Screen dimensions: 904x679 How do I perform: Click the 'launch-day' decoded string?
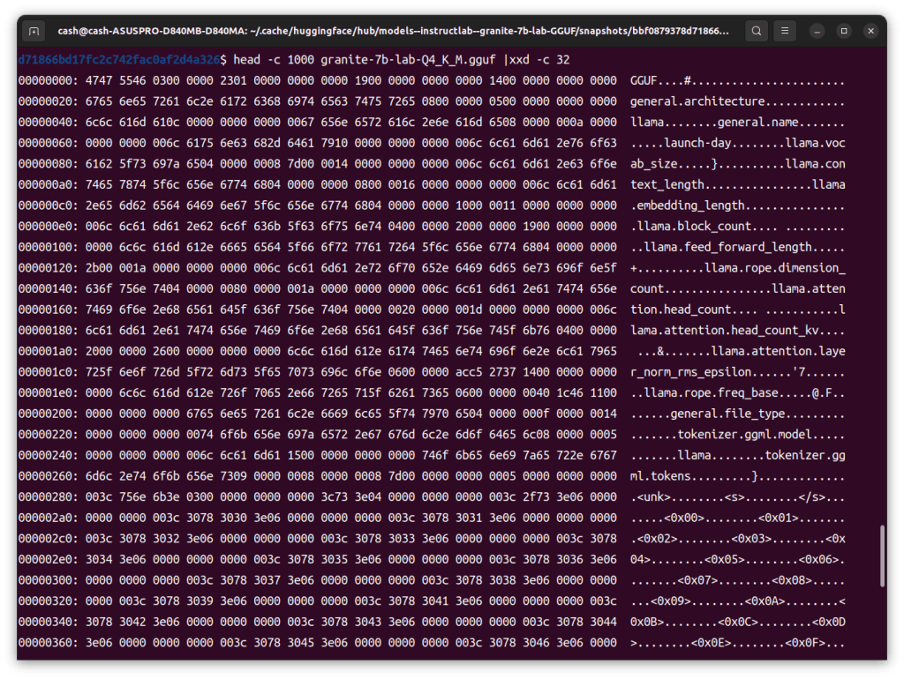701,143
